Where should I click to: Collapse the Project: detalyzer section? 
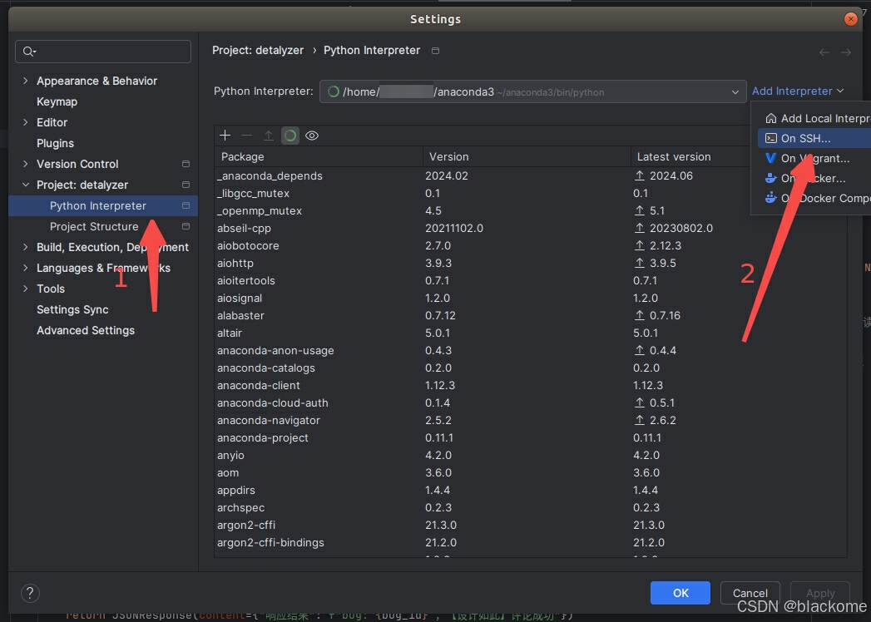26,185
